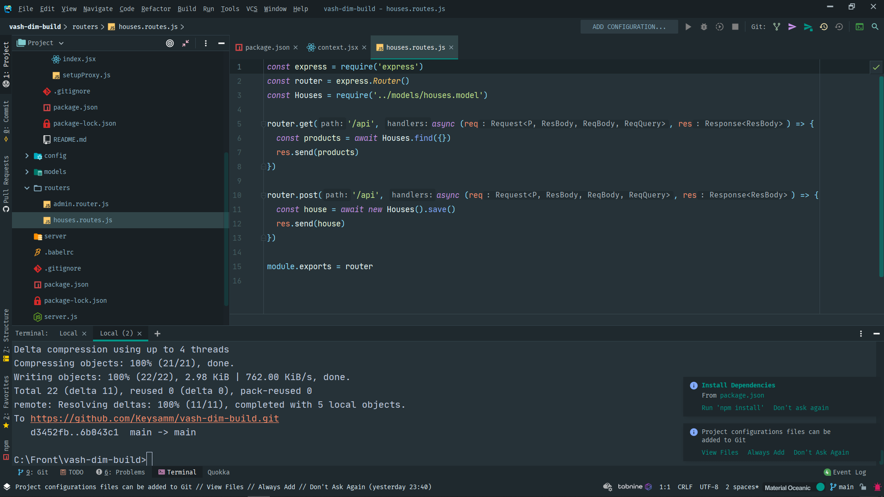Toggle Favorites tool window stripe button
Image resolution: width=884 pixels, height=497 pixels.
pyautogui.click(x=6, y=400)
